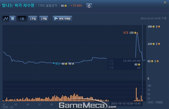Click the price percentage change +57.69%

point(76,6)
